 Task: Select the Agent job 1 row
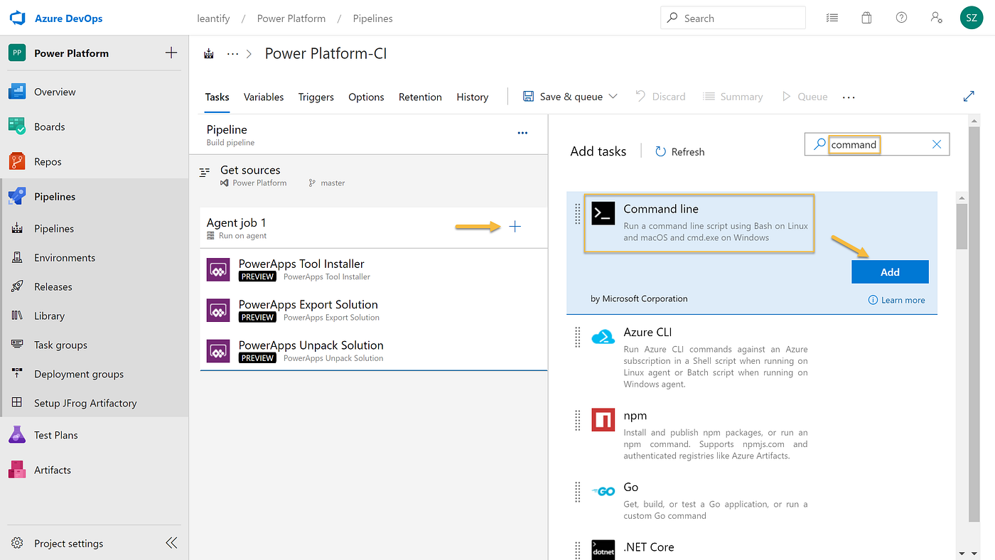pyautogui.click(x=374, y=228)
